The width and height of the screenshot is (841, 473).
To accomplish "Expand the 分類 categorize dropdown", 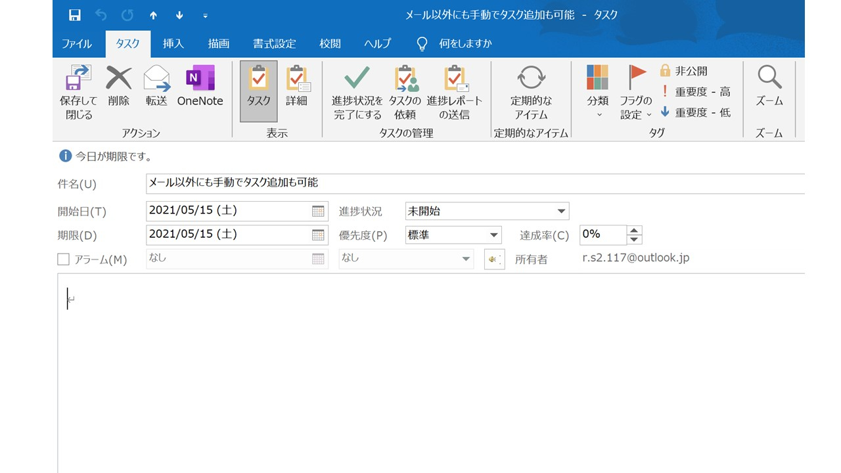I will tap(597, 92).
